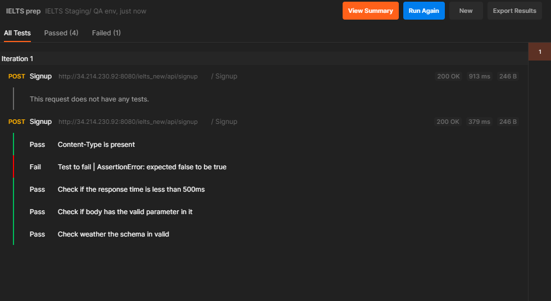
Task: Click the 913 ms response time badge
Action: click(x=479, y=76)
